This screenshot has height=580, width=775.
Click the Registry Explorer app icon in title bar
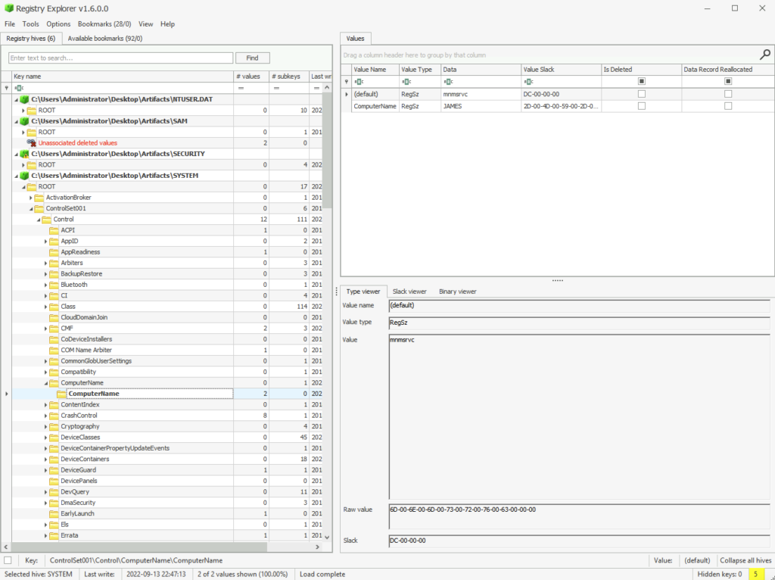click(9, 8)
